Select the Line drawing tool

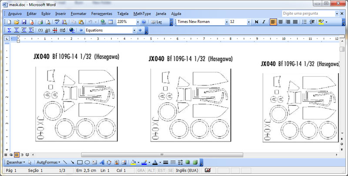pos(65,162)
